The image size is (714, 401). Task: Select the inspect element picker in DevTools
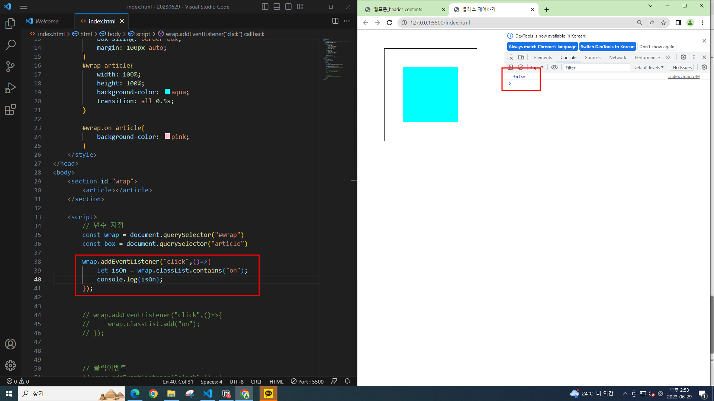510,58
